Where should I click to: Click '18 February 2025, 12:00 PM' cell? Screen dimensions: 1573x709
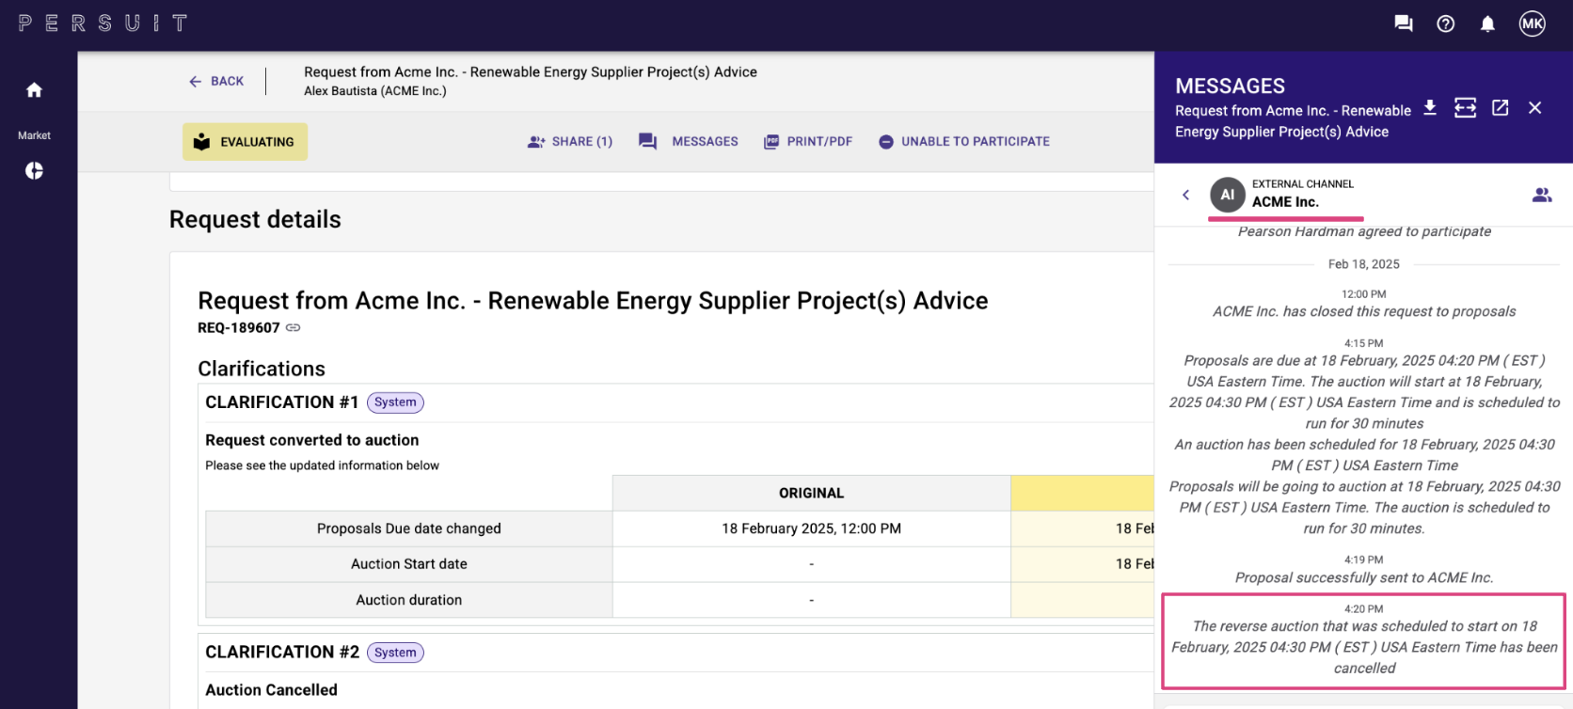(812, 528)
